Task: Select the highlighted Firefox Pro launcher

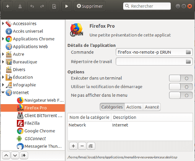Action: coord(32,108)
